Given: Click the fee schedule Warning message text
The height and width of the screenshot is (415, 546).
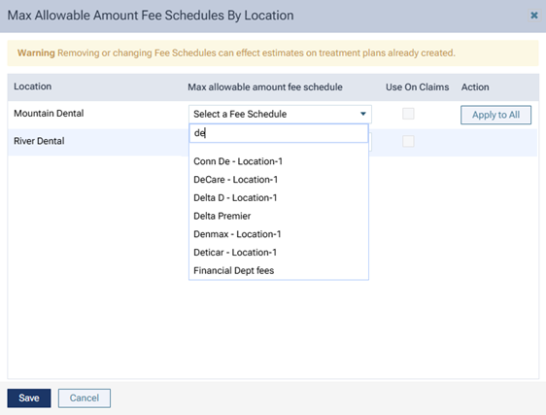Looking at the screenshot, I should point(236,52).
